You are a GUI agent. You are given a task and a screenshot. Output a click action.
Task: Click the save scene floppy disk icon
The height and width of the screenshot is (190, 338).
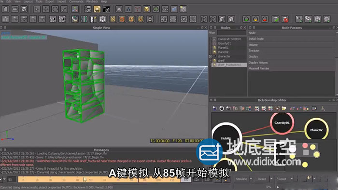click(24, 9)
